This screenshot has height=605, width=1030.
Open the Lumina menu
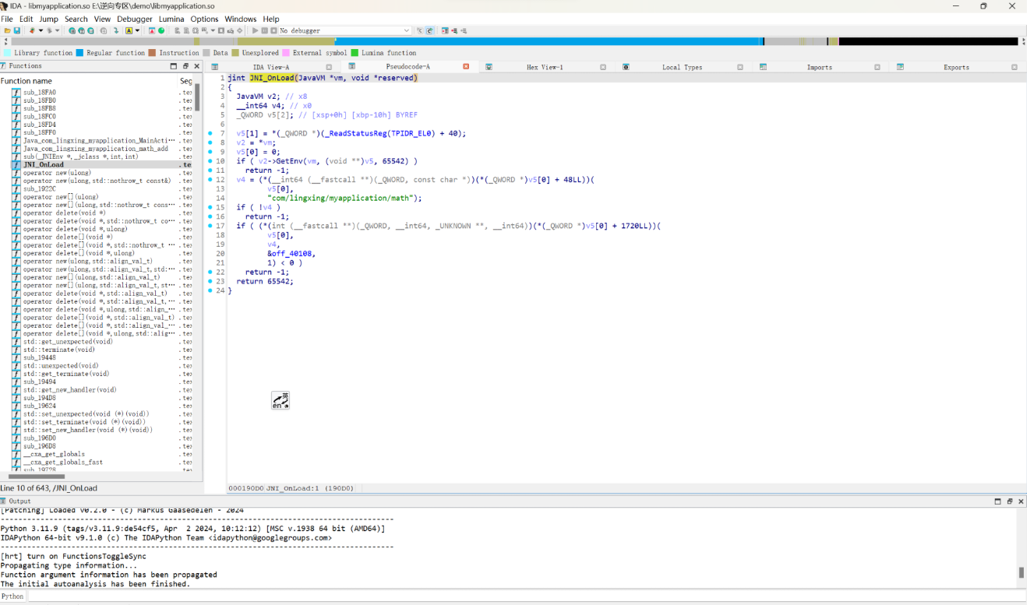[171, 19]
